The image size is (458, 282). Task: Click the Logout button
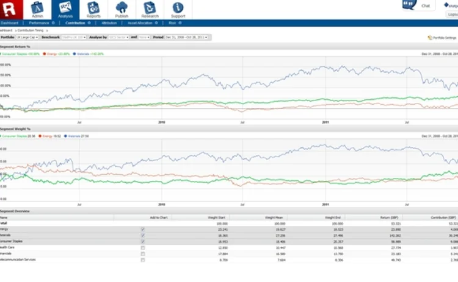coord(453,14)
